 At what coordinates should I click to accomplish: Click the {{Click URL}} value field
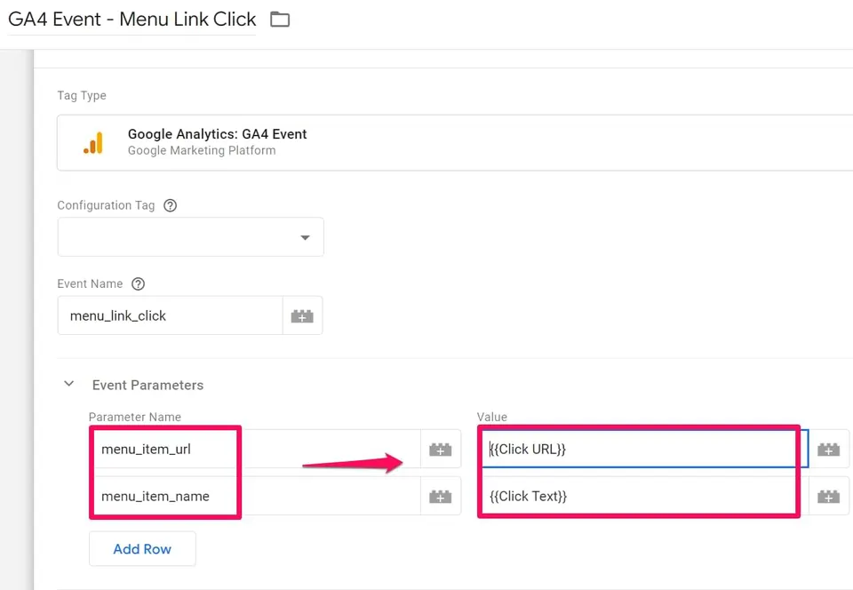[x=643, y=449]
